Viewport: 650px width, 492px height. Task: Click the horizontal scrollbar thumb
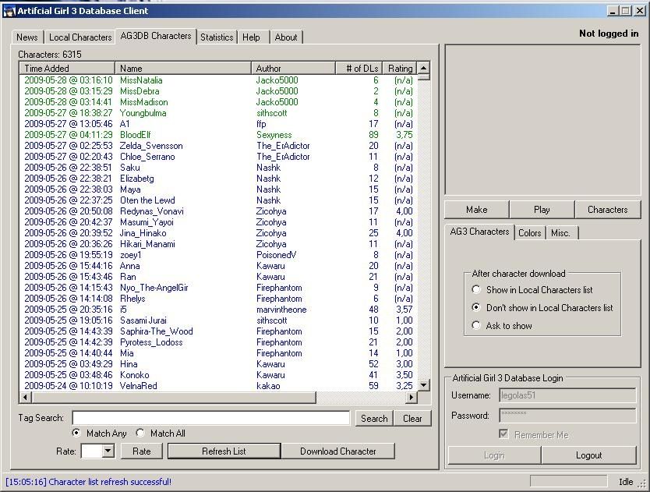pyautogui.click(x=174, y=397)
